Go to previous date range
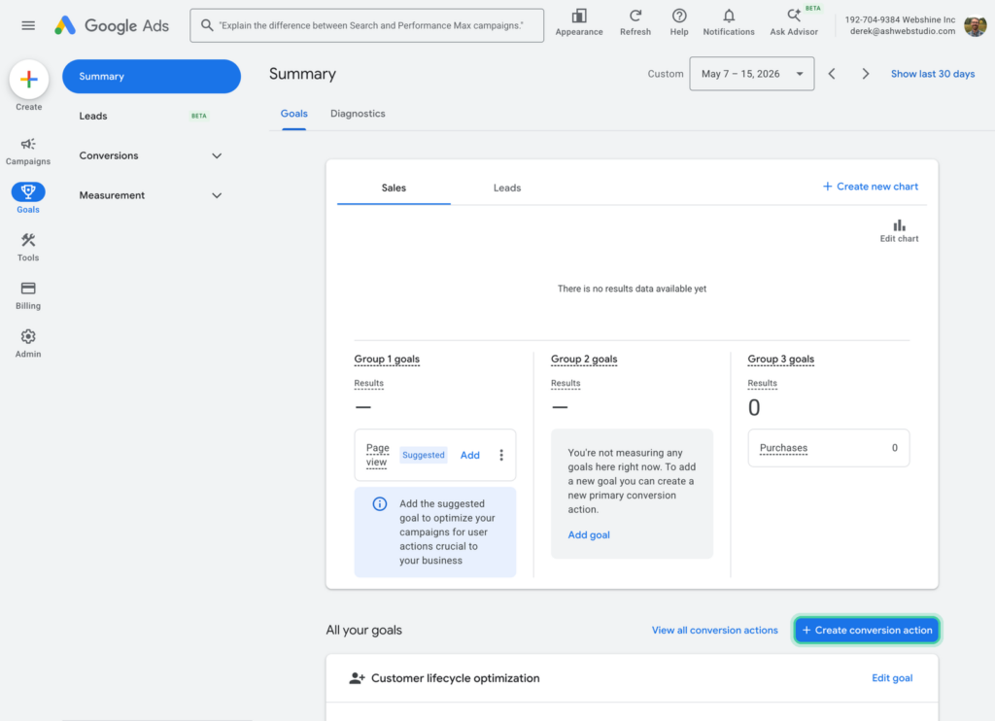Image resolution: width=995 pixels, height=721 pixels. 832,74
